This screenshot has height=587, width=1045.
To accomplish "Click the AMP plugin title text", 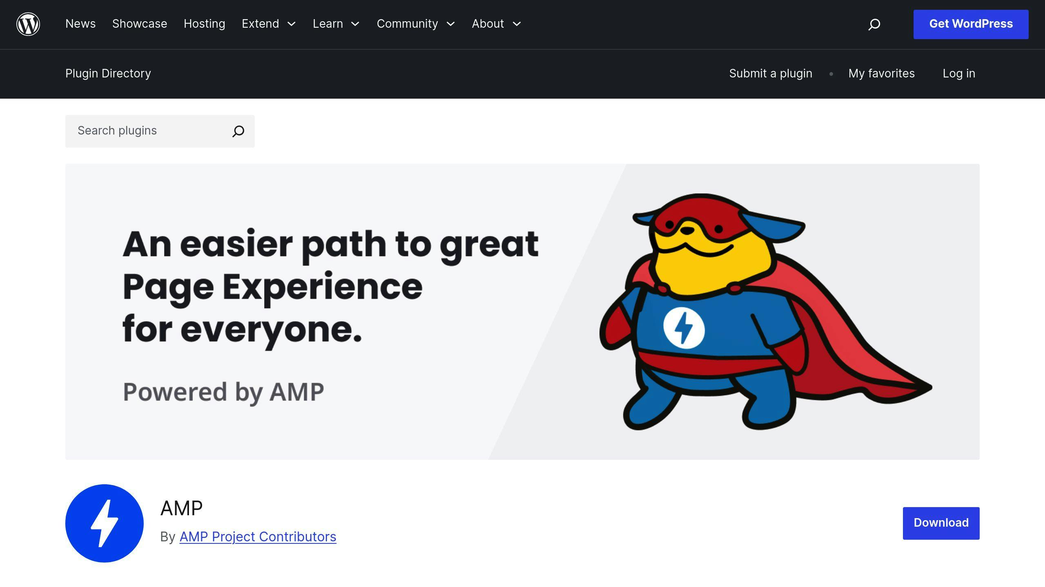I will tap(182, 508).
